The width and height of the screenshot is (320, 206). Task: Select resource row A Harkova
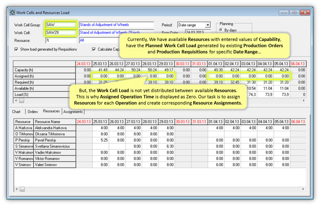click(x=24, y=128)
